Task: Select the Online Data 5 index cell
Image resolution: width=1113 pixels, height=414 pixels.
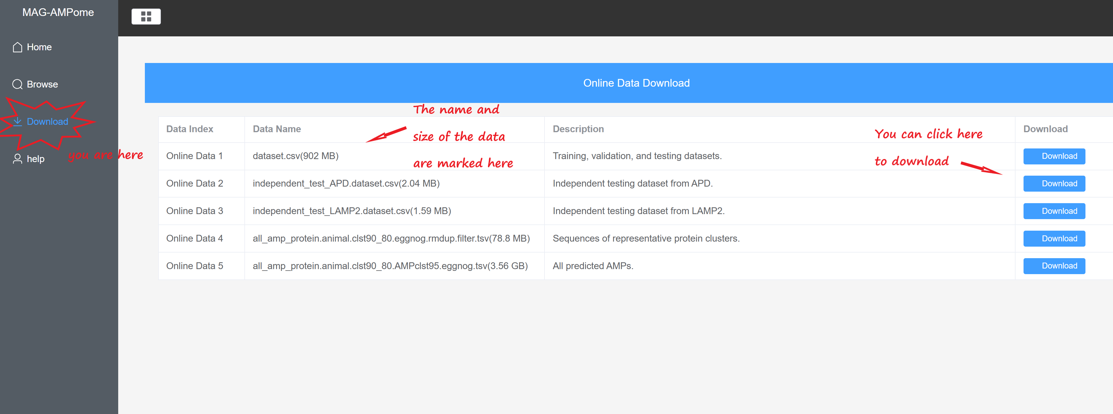Action: pos(194,266)
